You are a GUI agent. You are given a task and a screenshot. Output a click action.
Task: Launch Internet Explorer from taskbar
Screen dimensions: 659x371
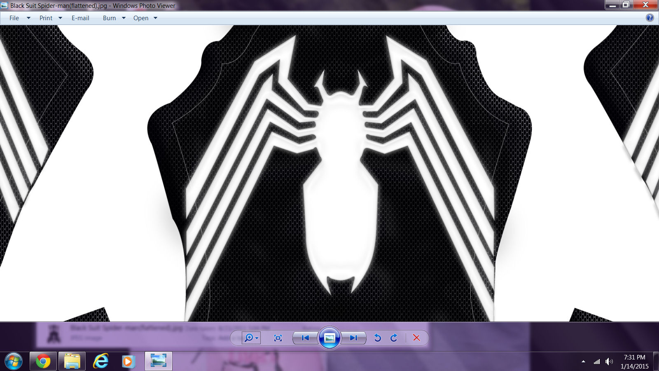click(x=101, y=362)
